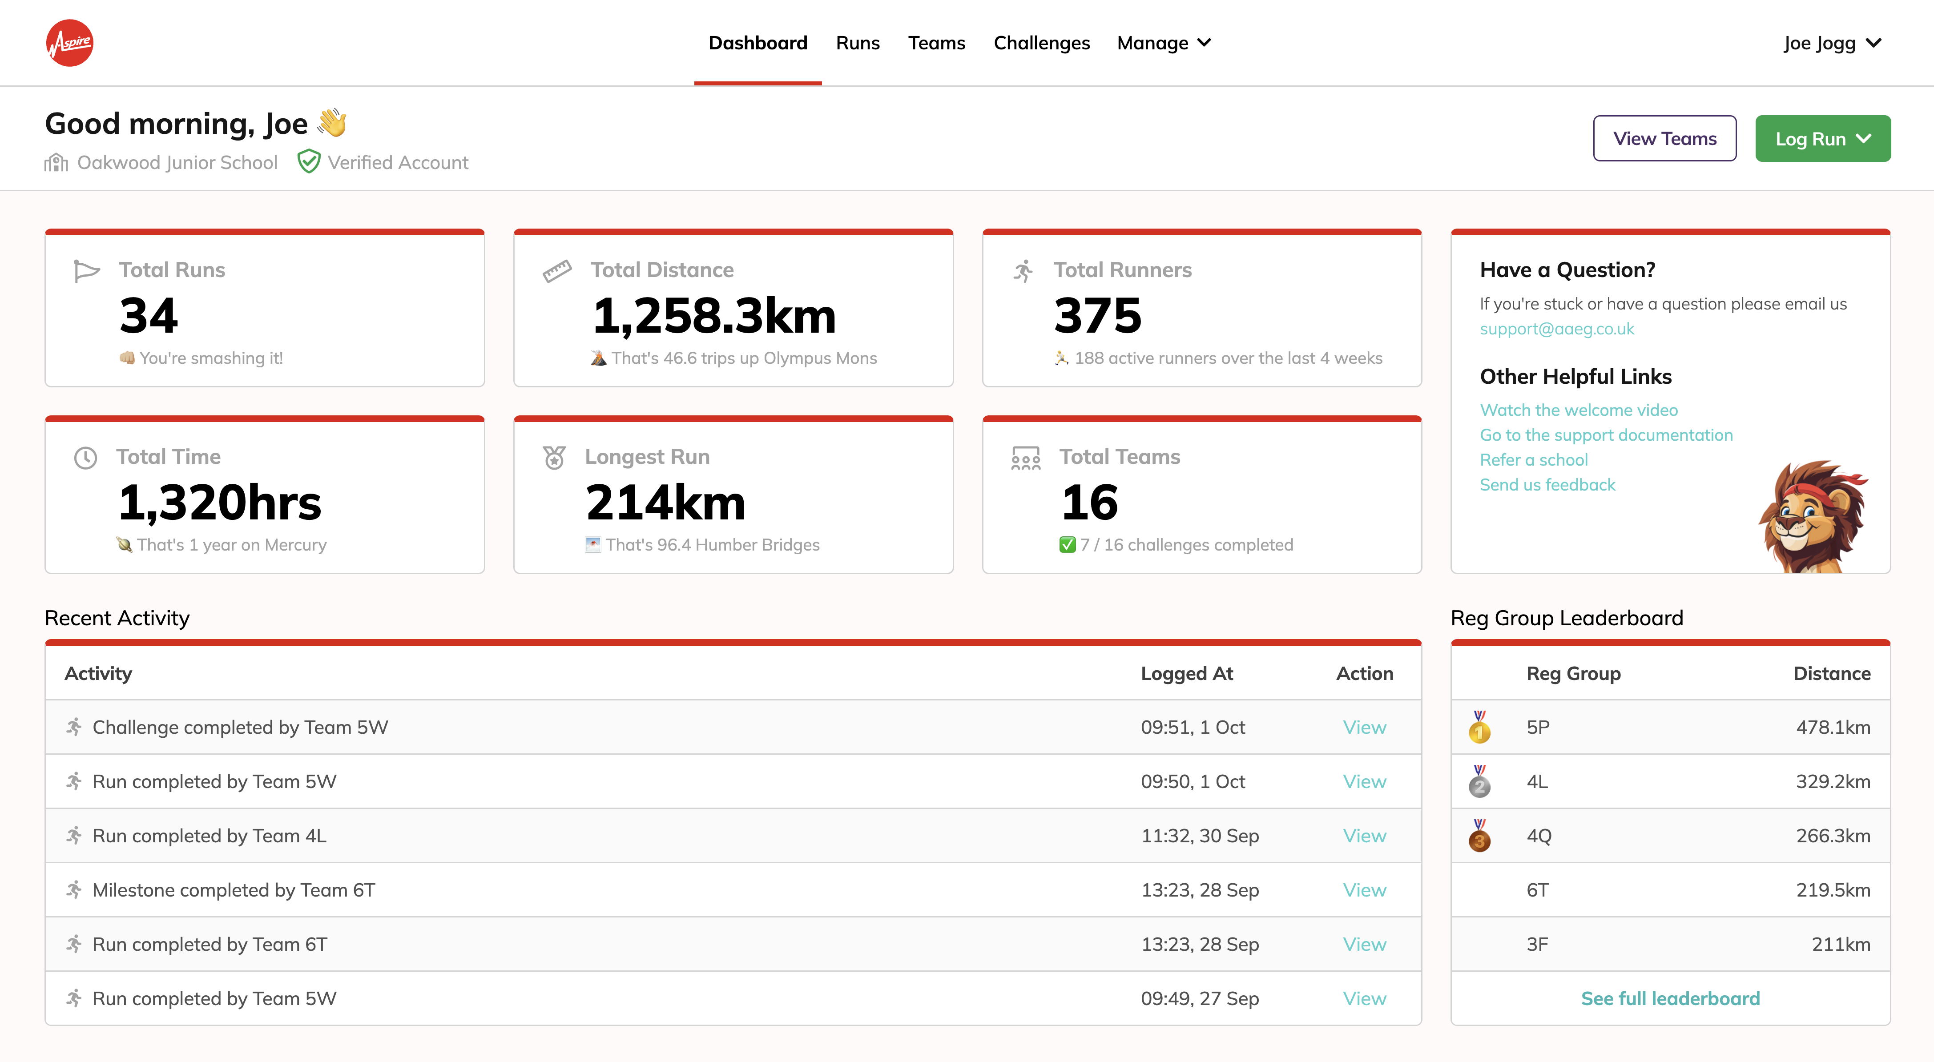
Task: Click the 214km Longest Run value
Action: click(665, 502)
